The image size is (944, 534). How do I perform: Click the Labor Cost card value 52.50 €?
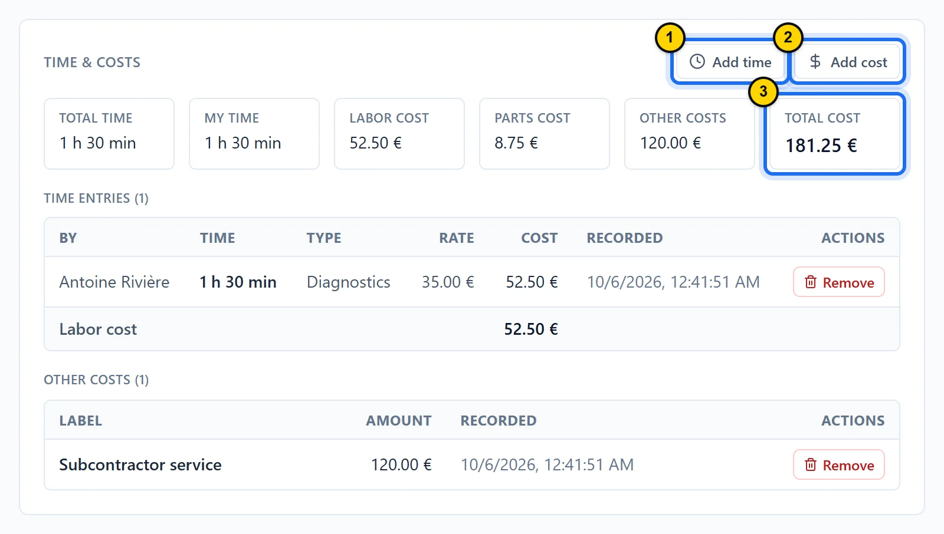(x=375, y=143)
